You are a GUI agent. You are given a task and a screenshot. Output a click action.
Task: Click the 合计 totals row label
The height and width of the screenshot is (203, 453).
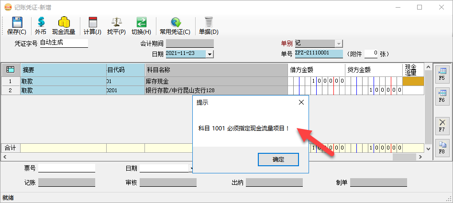11,148
